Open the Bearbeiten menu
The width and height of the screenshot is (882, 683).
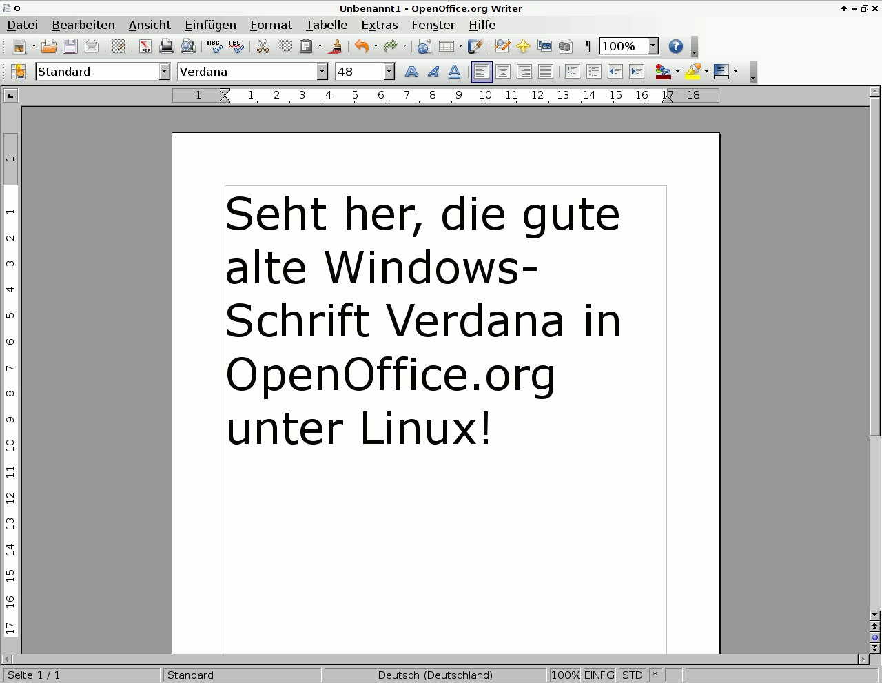(83, 25)
